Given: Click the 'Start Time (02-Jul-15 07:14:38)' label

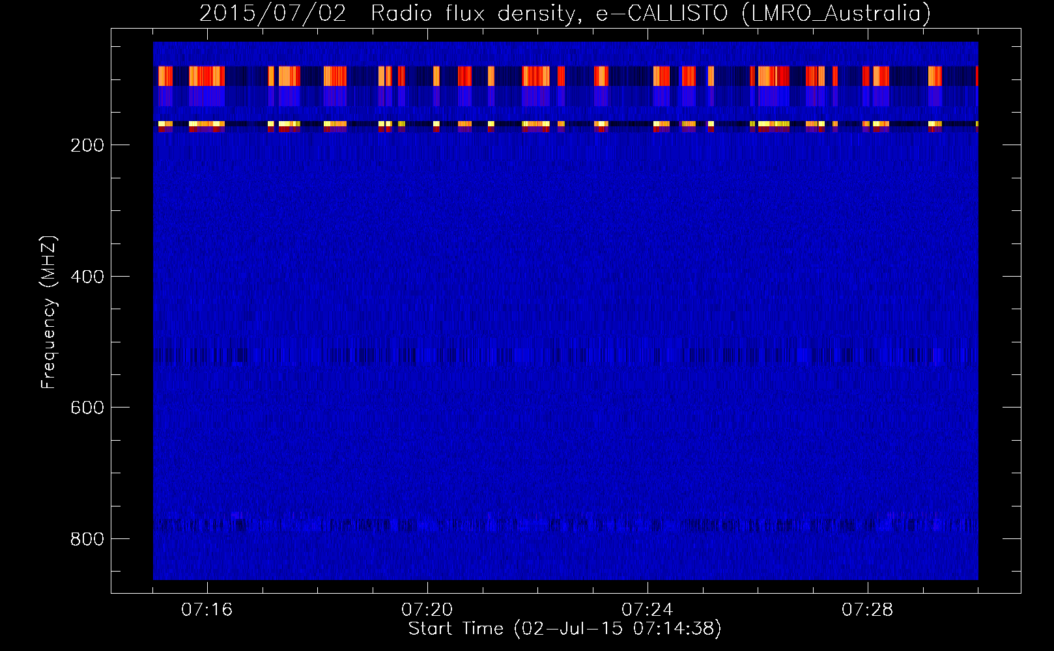Looking at the screenshot, I should pyautogui.click(x=565, y=629).
